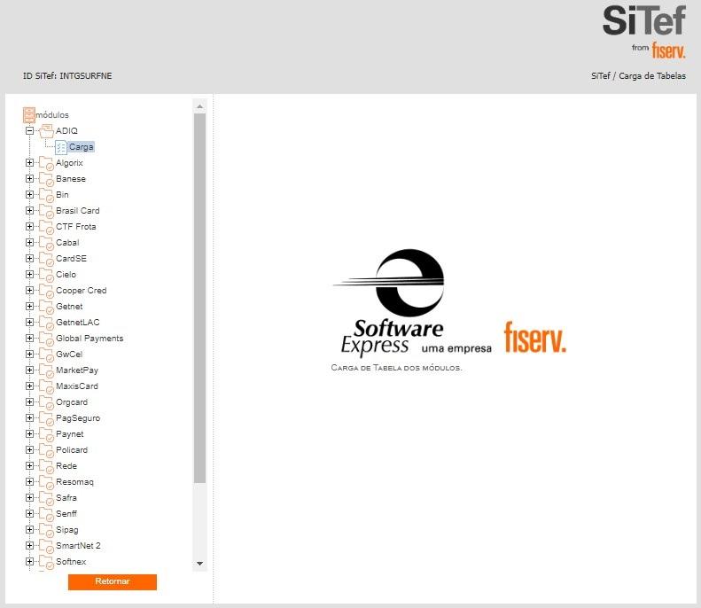Select the SmartNet 2 tree entry
701x608 pixels.
[x=78, y=546]
